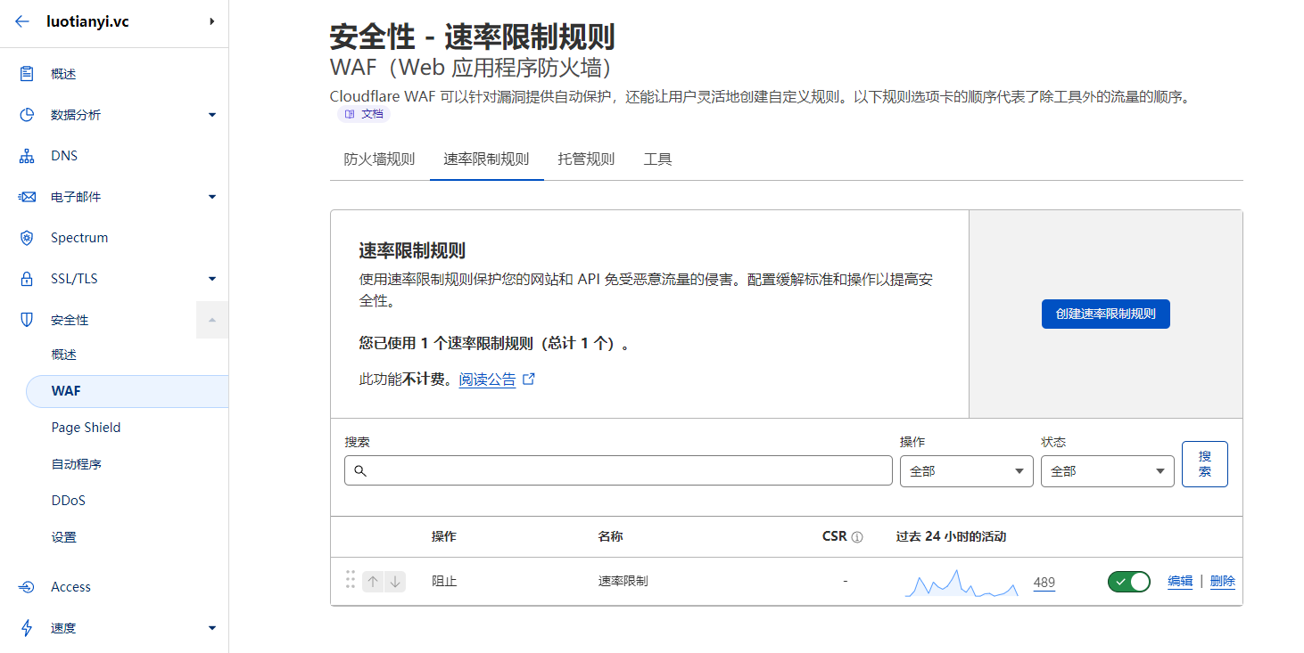Open 设置 under 安全性
Screen dimensions: 1304x653
[64, 537]
